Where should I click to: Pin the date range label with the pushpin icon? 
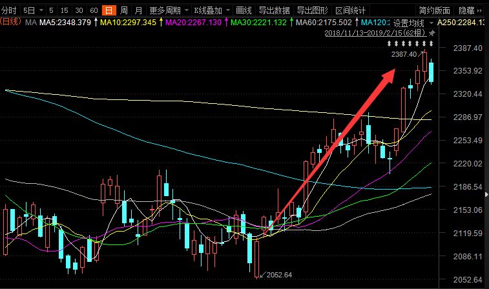click(432, 33)
